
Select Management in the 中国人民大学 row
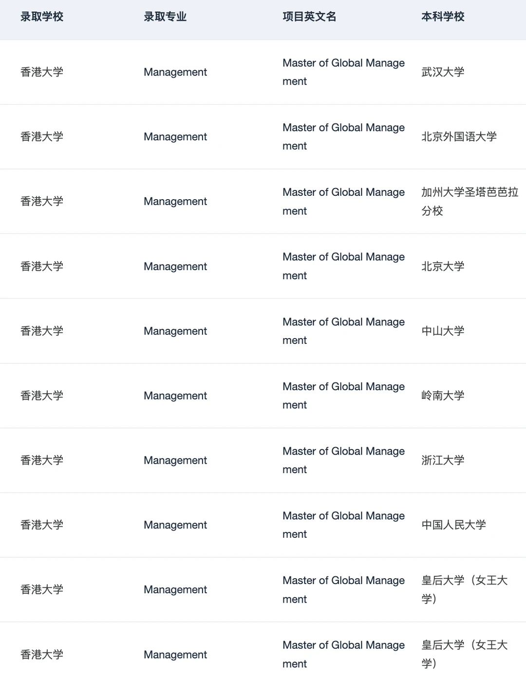pyautogui.click(x=175, y=525)
